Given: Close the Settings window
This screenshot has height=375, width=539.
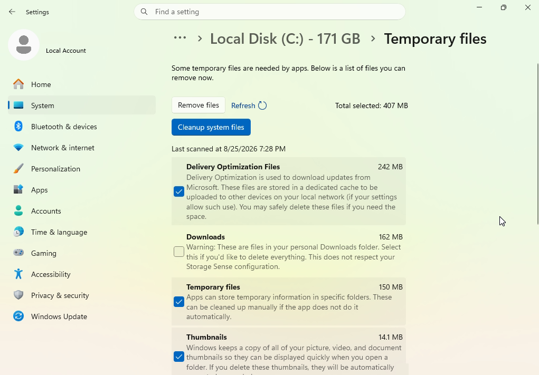Looking at the screenshot, I should point(528,7).
